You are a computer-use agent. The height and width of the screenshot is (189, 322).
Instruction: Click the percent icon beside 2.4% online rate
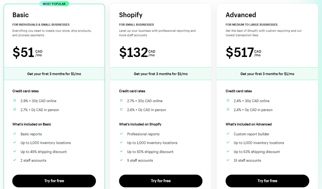tap(228, 101)
